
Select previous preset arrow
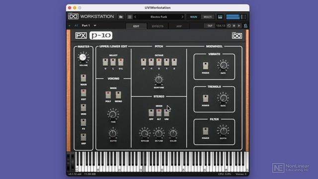[135, 17]
